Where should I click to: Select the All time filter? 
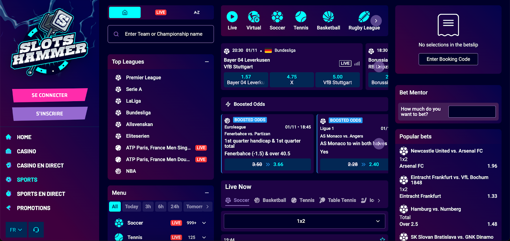(x=115, y=207)
